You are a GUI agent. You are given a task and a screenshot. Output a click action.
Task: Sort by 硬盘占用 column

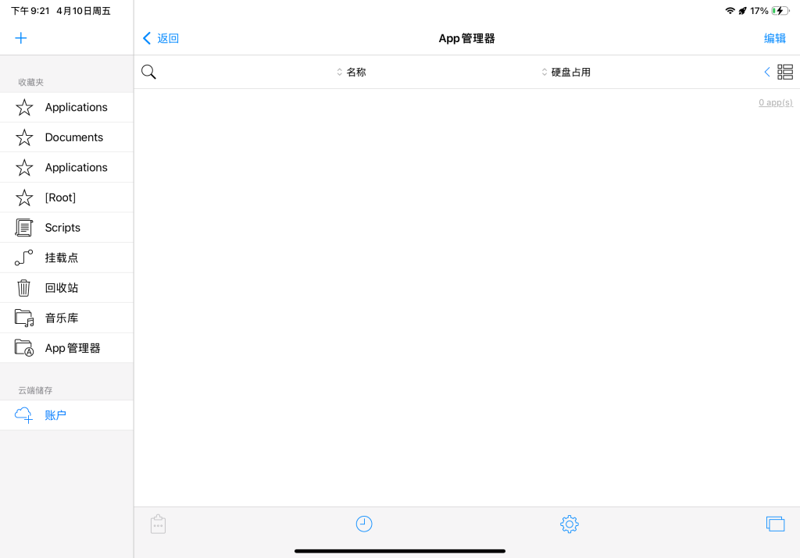566,72
